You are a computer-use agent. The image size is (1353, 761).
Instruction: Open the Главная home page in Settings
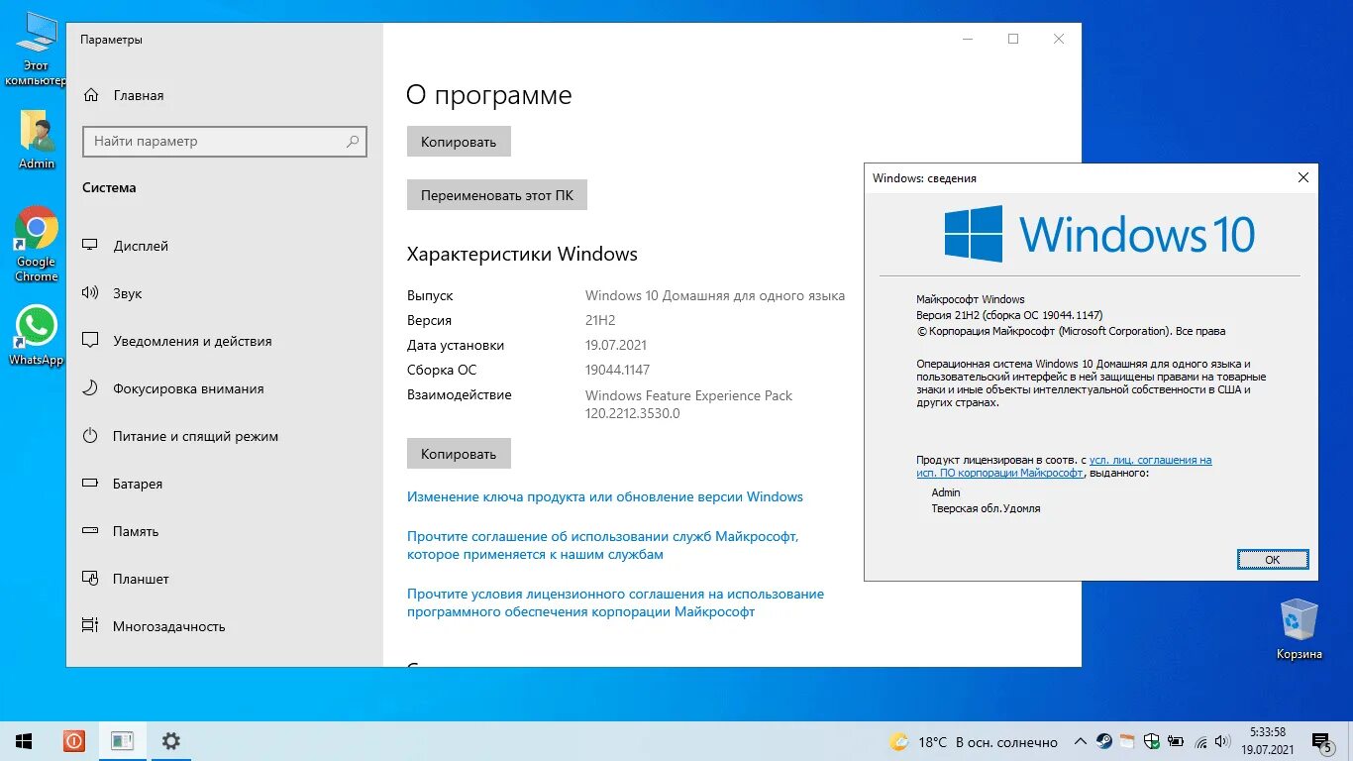click(125, 95)
